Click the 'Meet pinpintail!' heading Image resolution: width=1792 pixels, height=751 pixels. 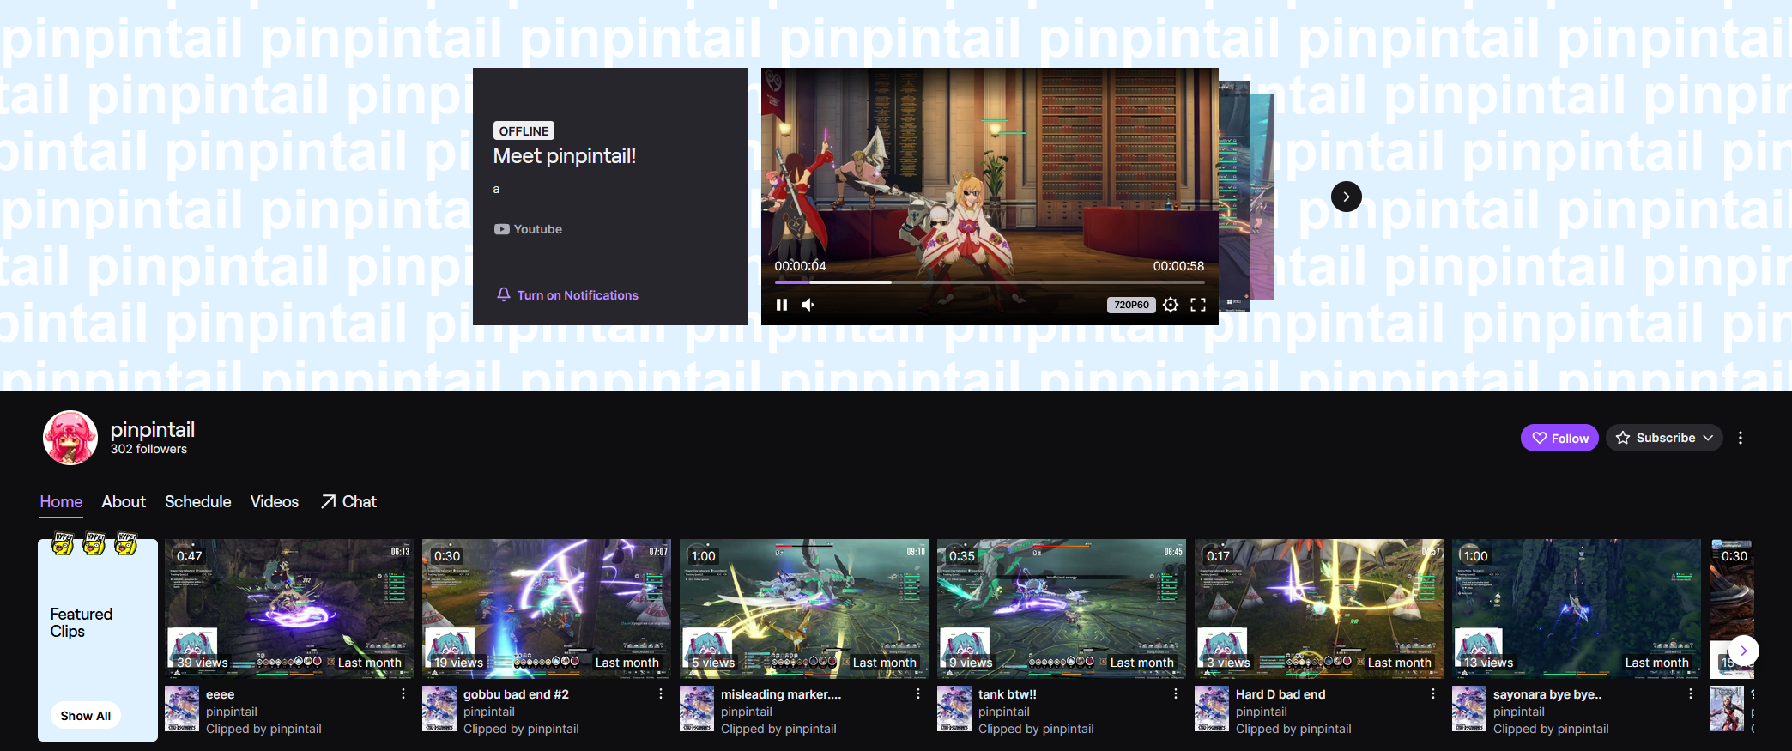[x=565, y=156]
